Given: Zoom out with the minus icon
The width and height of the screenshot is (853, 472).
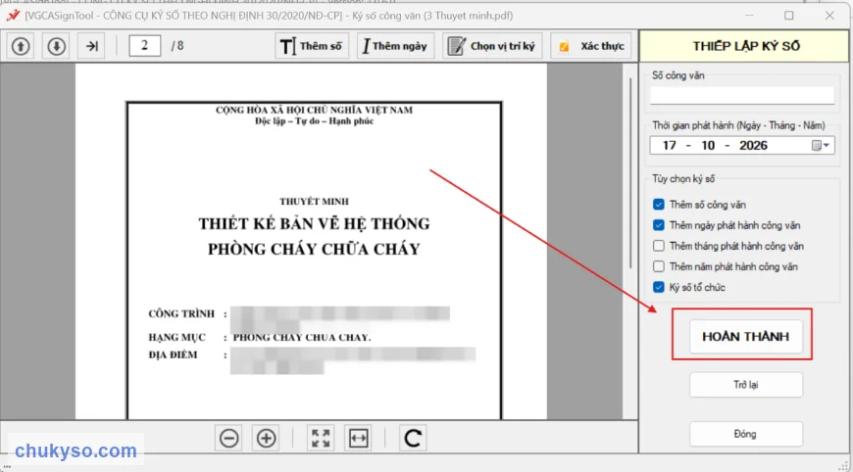Looking at the screenshot, I should 229,438.
